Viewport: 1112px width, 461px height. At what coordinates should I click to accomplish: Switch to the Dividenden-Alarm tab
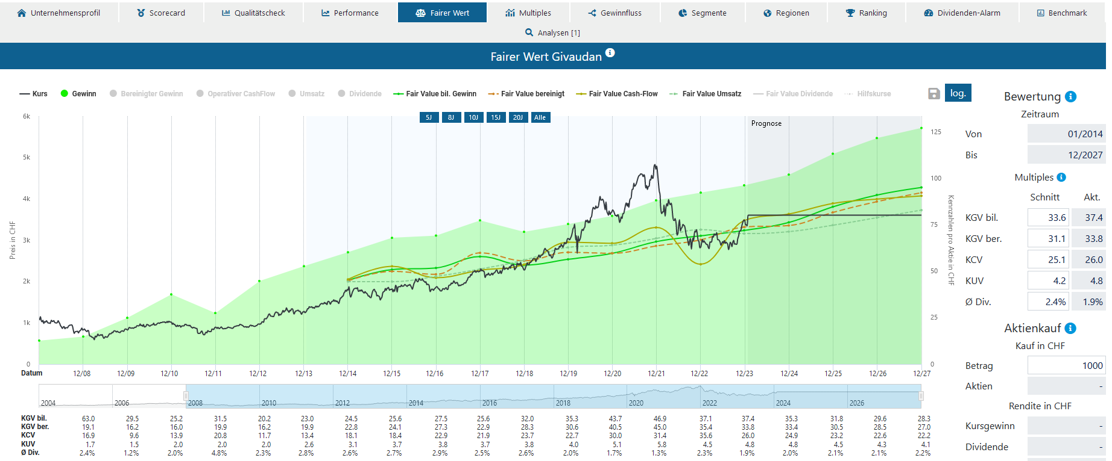962,13
